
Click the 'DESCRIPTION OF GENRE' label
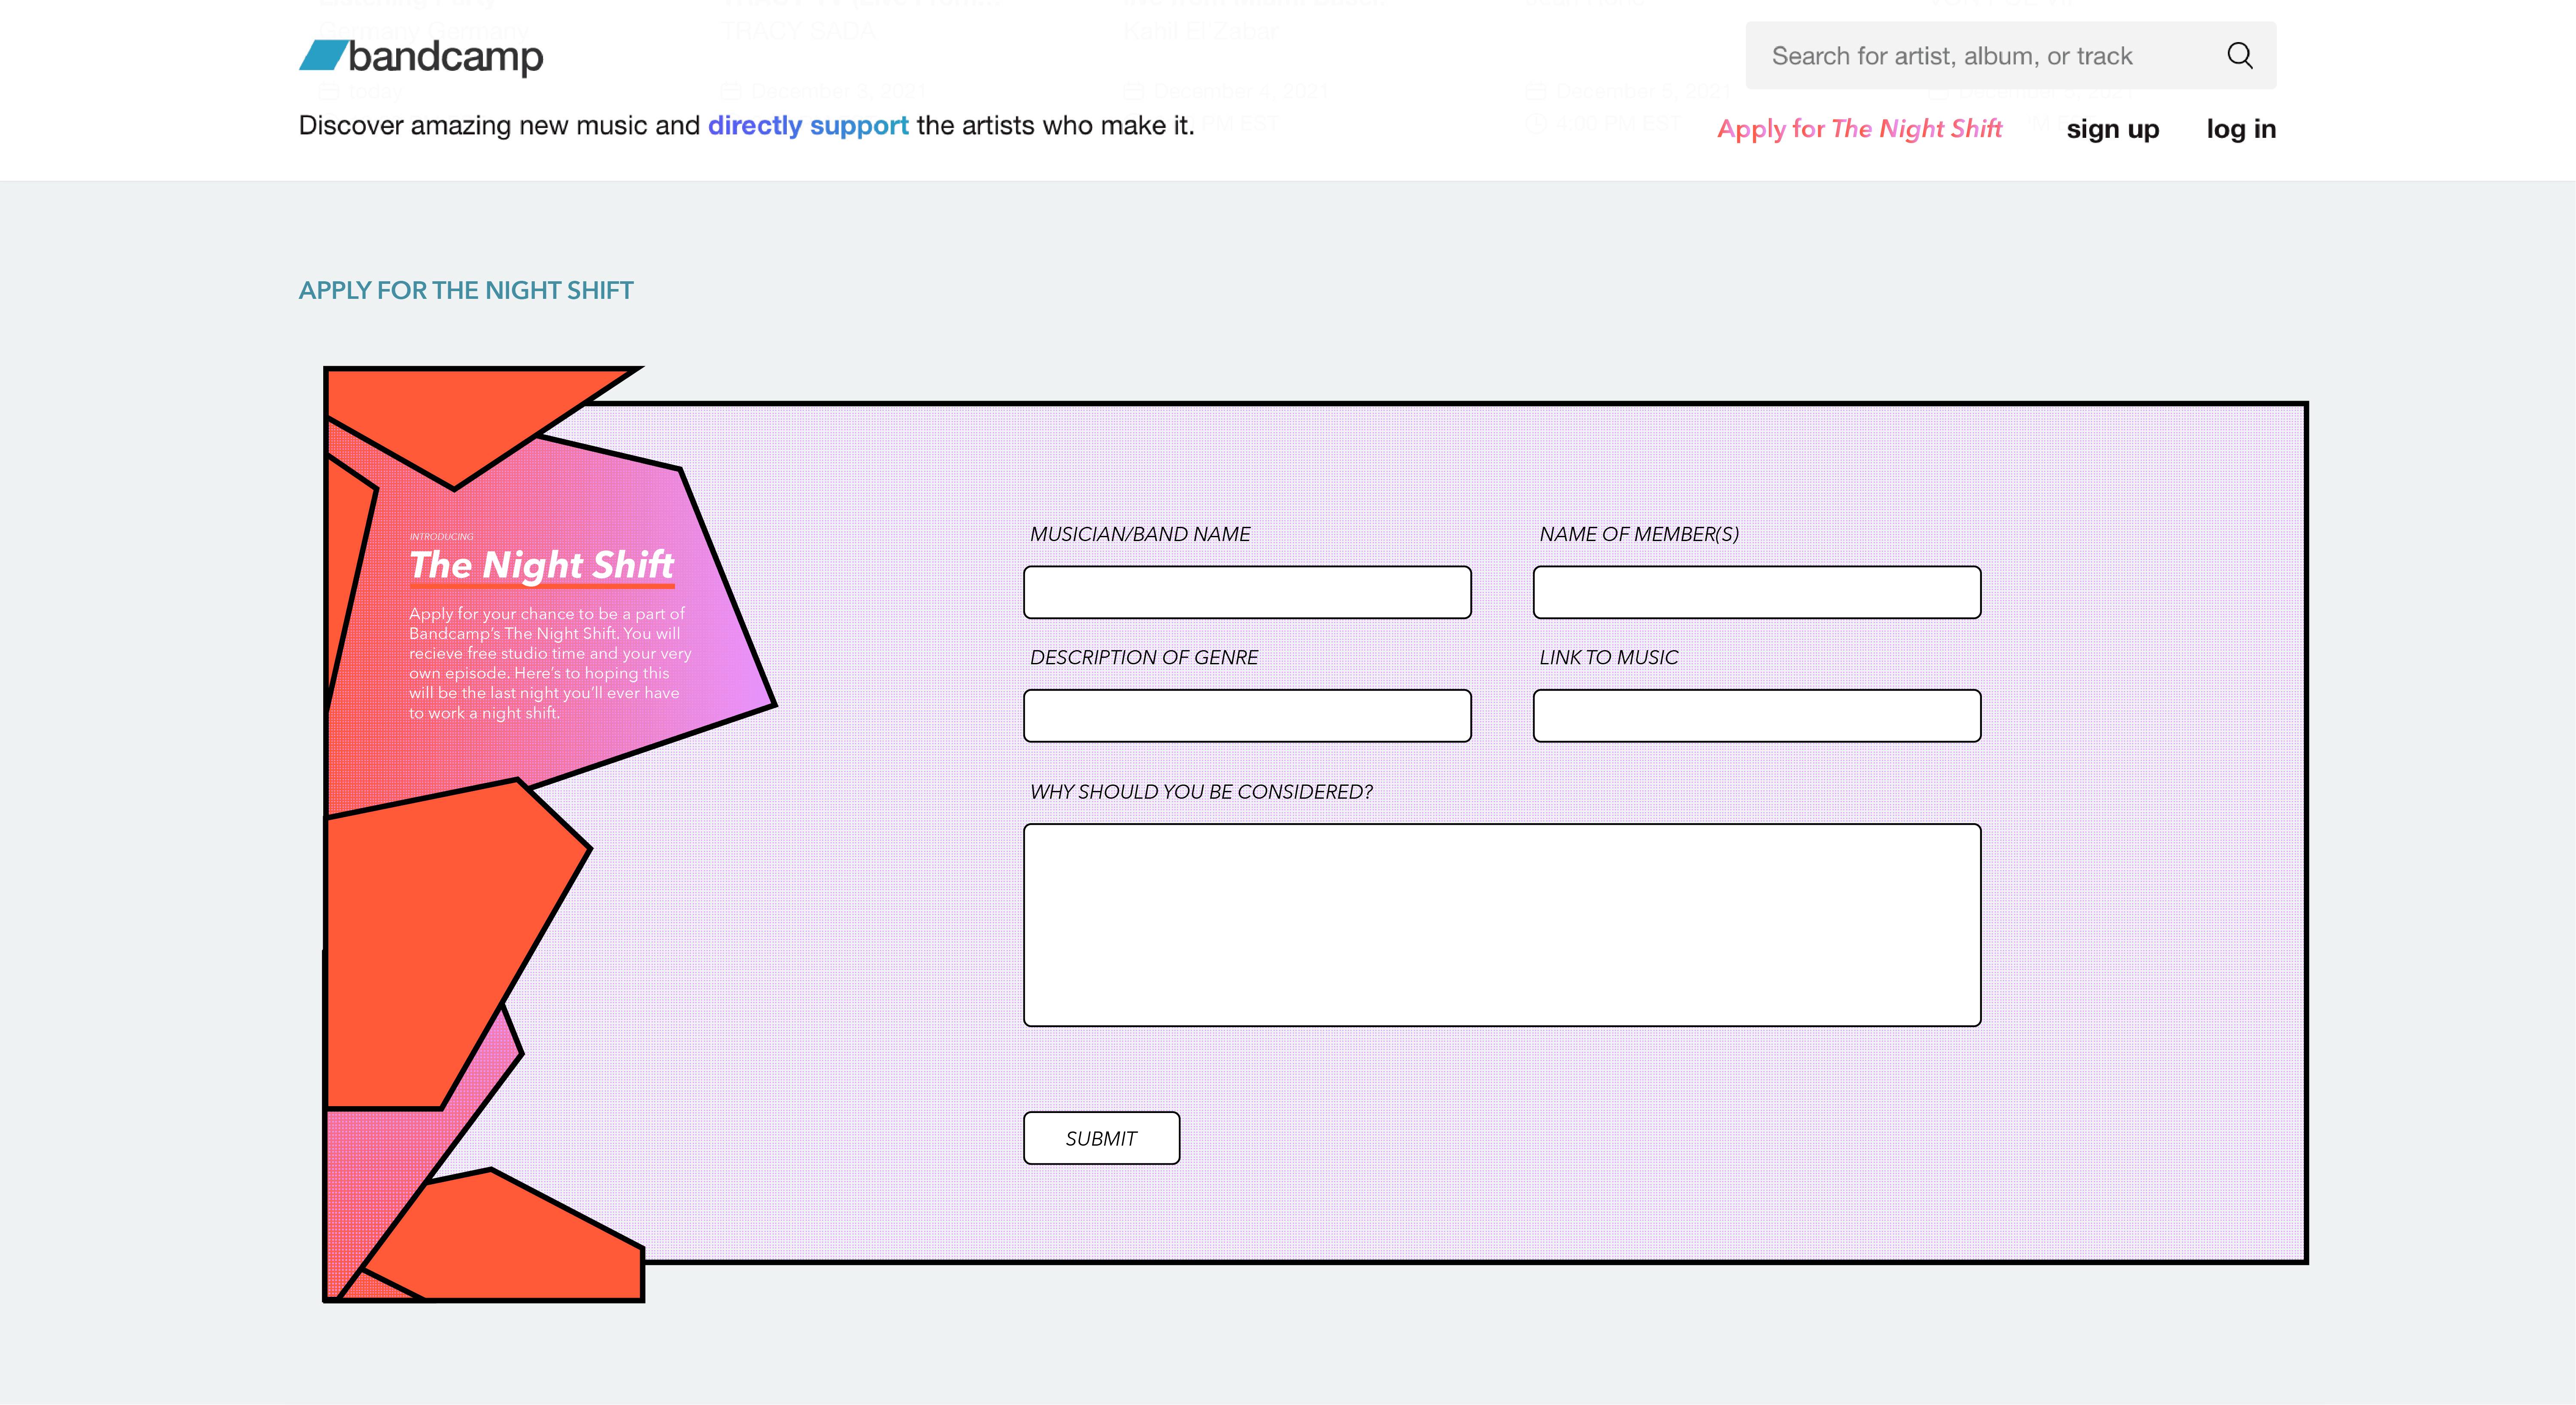(x=1144, y=657)
